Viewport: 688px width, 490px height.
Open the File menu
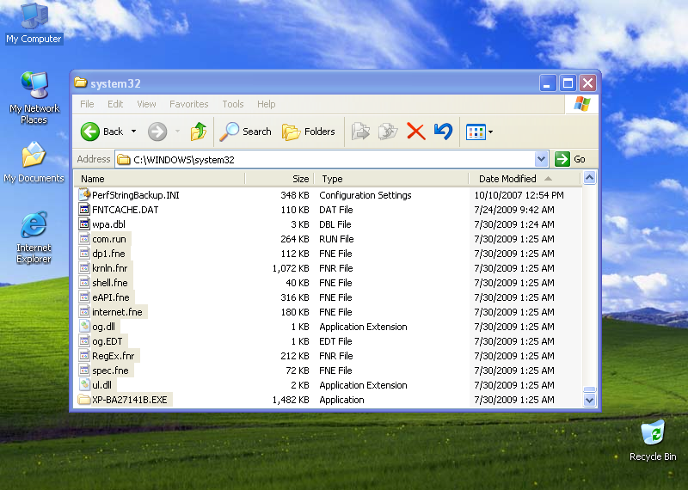(87, 104)
